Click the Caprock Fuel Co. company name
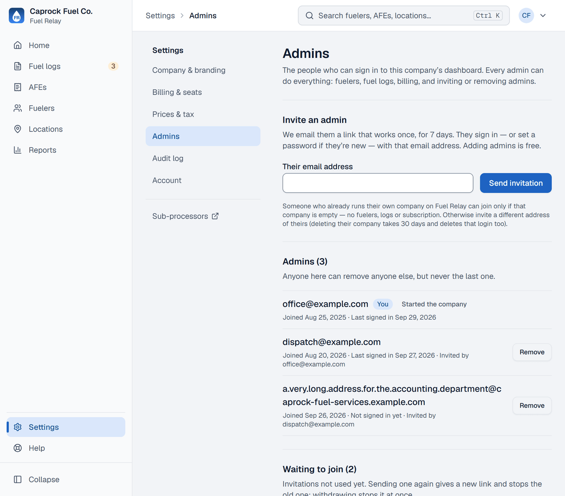The width and height of the screenshot is (565, 496). tap(61, 11)
